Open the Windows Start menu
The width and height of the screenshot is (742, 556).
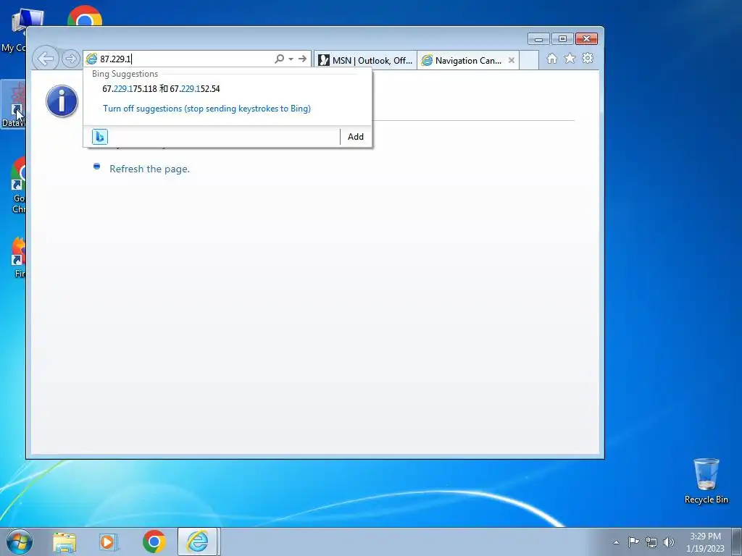pos(20,542)
